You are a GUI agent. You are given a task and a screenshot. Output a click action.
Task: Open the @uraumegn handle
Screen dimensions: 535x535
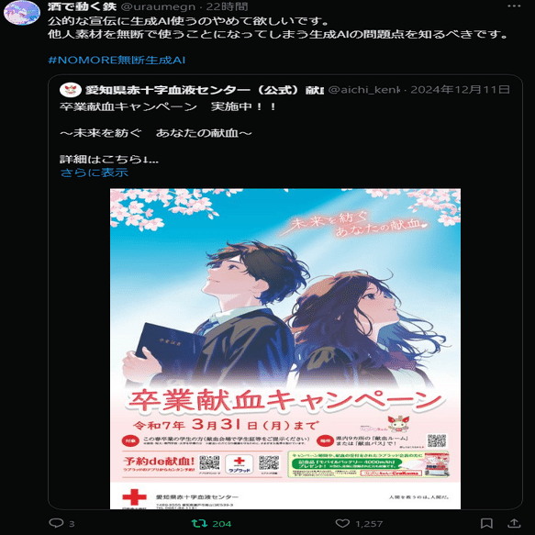(158, 6)
